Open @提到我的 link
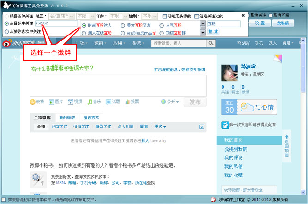 236,149
